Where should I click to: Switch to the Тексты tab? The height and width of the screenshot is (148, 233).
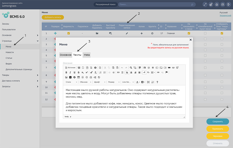point(77,55)
